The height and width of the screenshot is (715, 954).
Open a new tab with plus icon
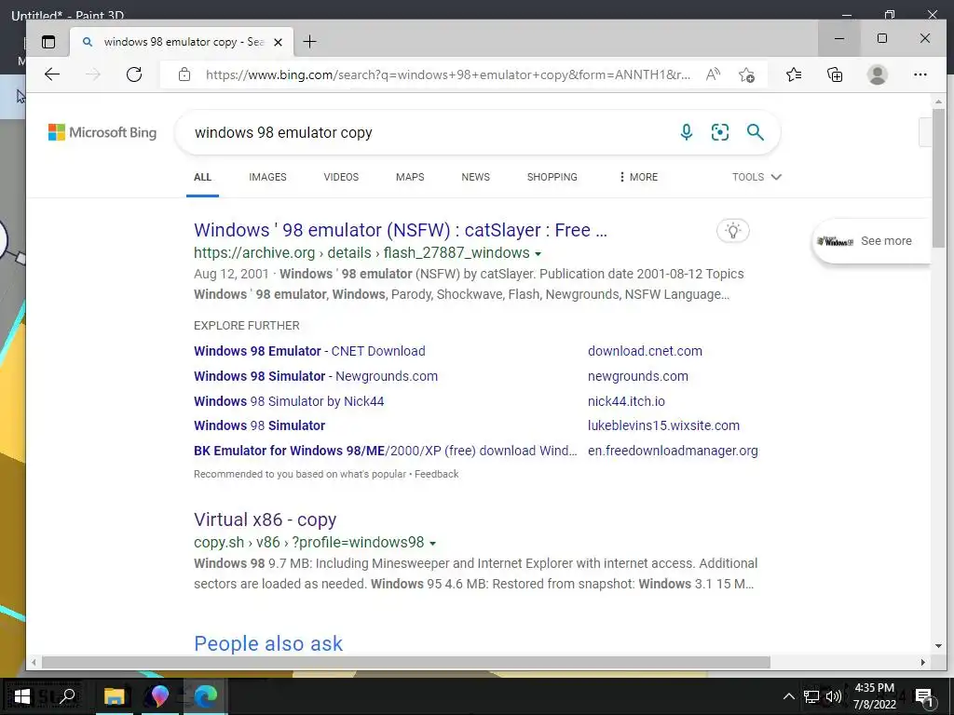[x=309, y=41]
